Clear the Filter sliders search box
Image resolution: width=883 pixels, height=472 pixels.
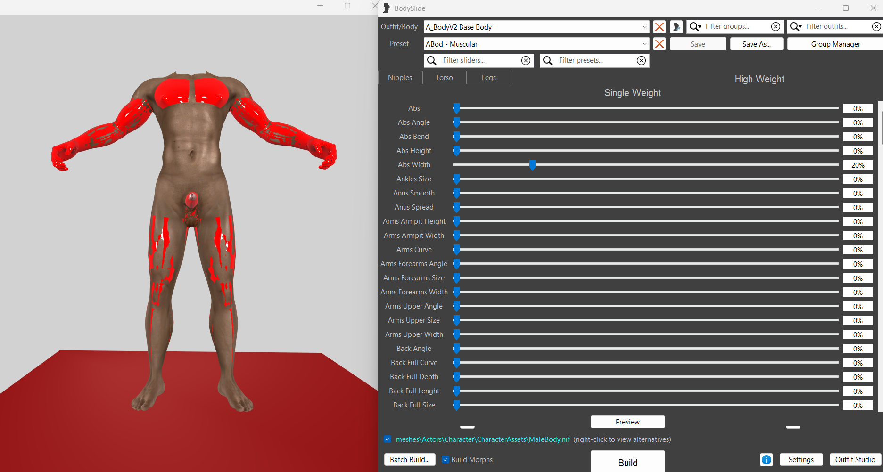(x=526, y=60)
